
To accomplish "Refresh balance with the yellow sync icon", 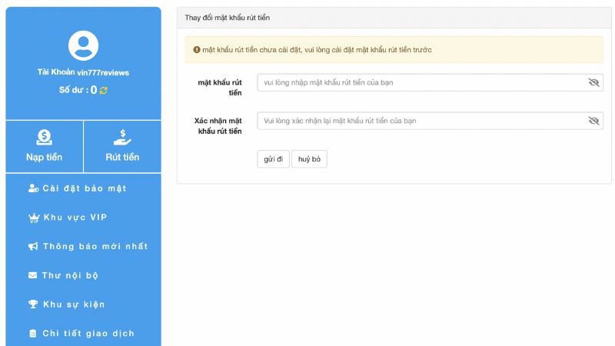I will coord(104,90).
